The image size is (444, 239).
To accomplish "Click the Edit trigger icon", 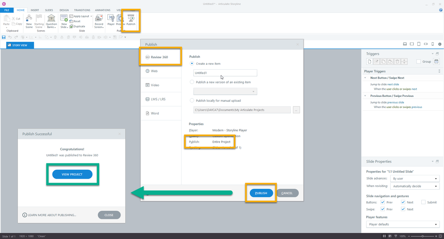I will tap(376, 61).
